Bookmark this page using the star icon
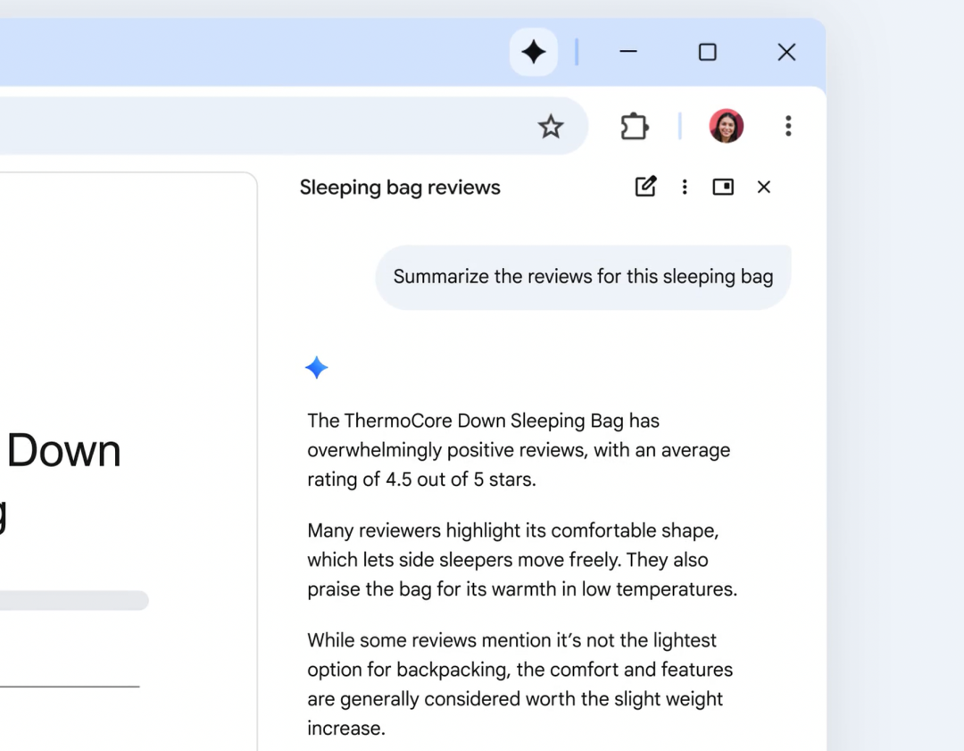Viewport: 964px width, 751px height. [551, 126]
